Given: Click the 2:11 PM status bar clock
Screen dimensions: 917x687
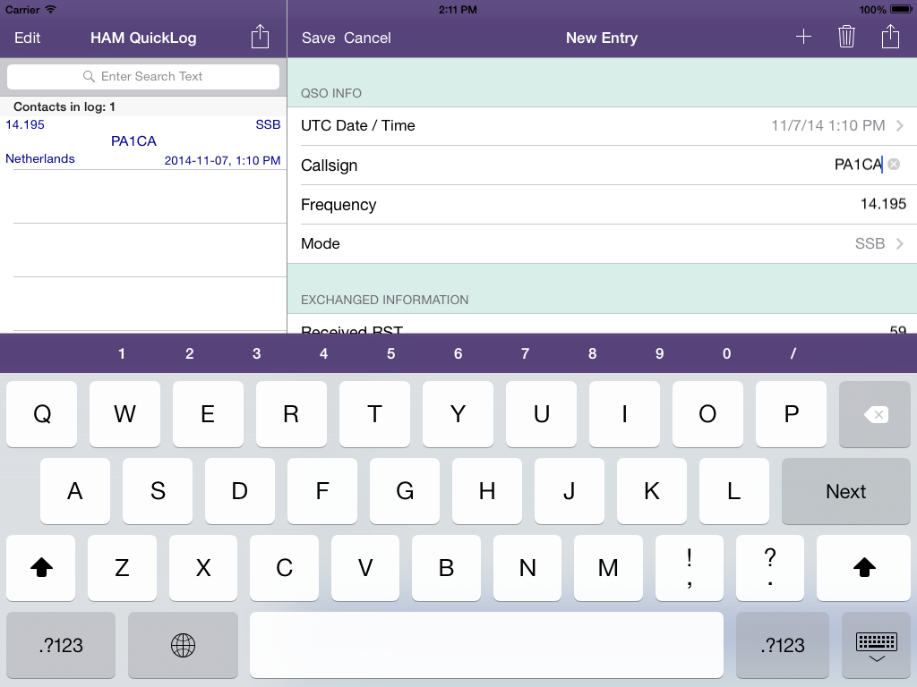Looking at the screenshot, I should coord(458,9).
